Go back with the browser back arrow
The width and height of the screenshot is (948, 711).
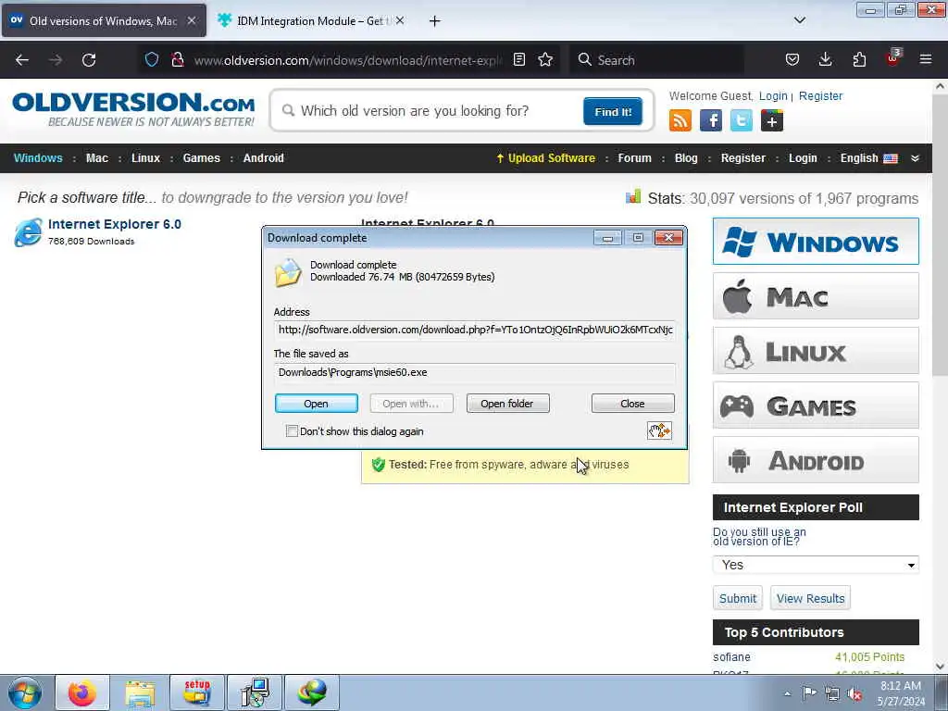22,60
